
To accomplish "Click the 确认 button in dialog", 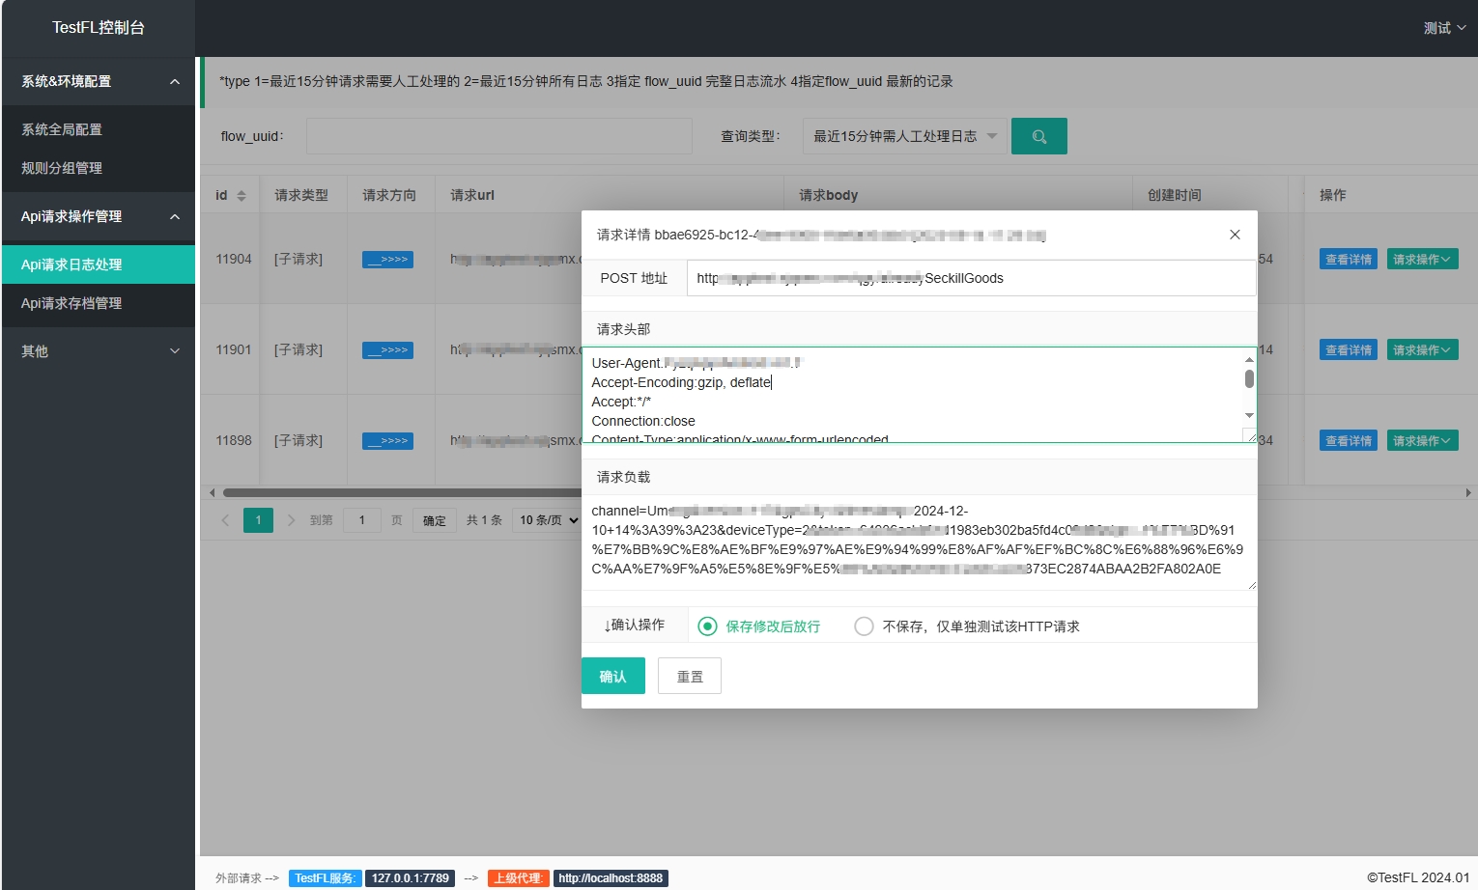I will pos(612,676).
